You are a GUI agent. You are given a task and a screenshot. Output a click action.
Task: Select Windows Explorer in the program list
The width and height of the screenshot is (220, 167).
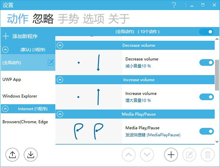point(28,96)
